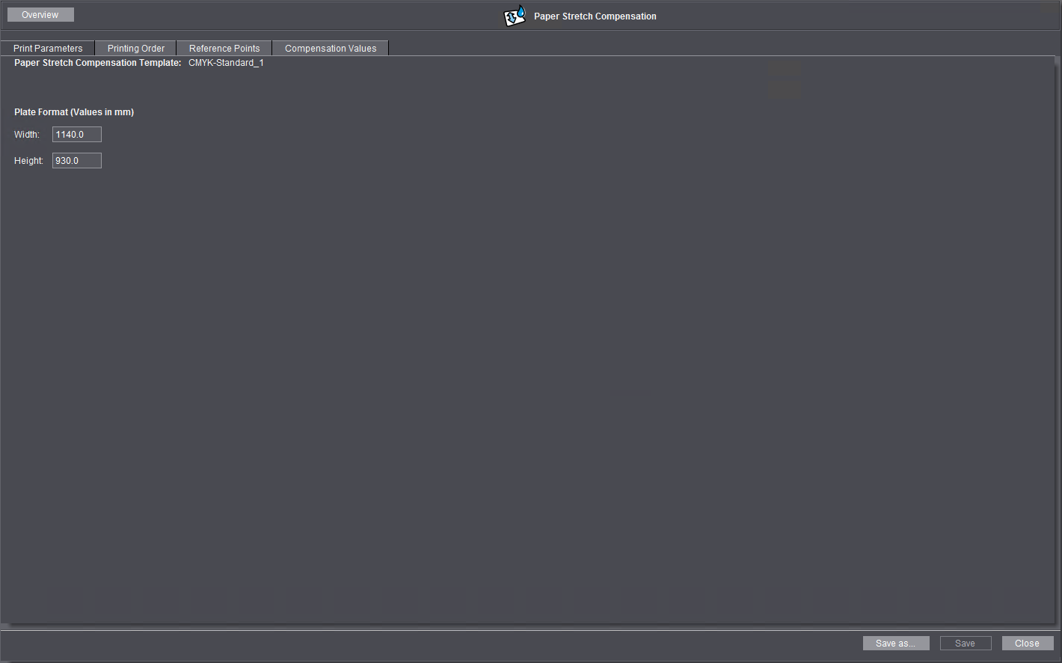1062x663 pixels.
Task: Switch to the Print Parameters tab
Action: click(48, 49)
